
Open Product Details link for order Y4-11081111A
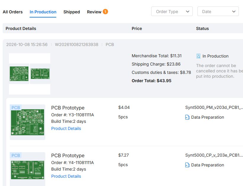coord(66,176)
